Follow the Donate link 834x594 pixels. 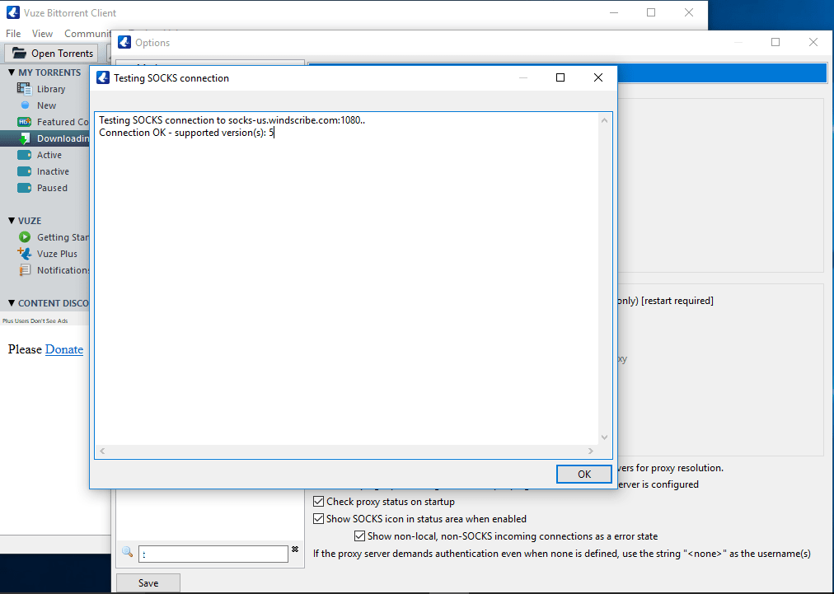(64, 349)
